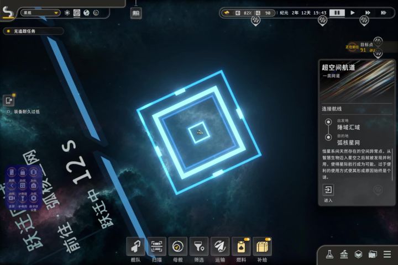Click the screenshot icon in overlay panel
The width and height of the screenshot is (398, 265).
12,172
